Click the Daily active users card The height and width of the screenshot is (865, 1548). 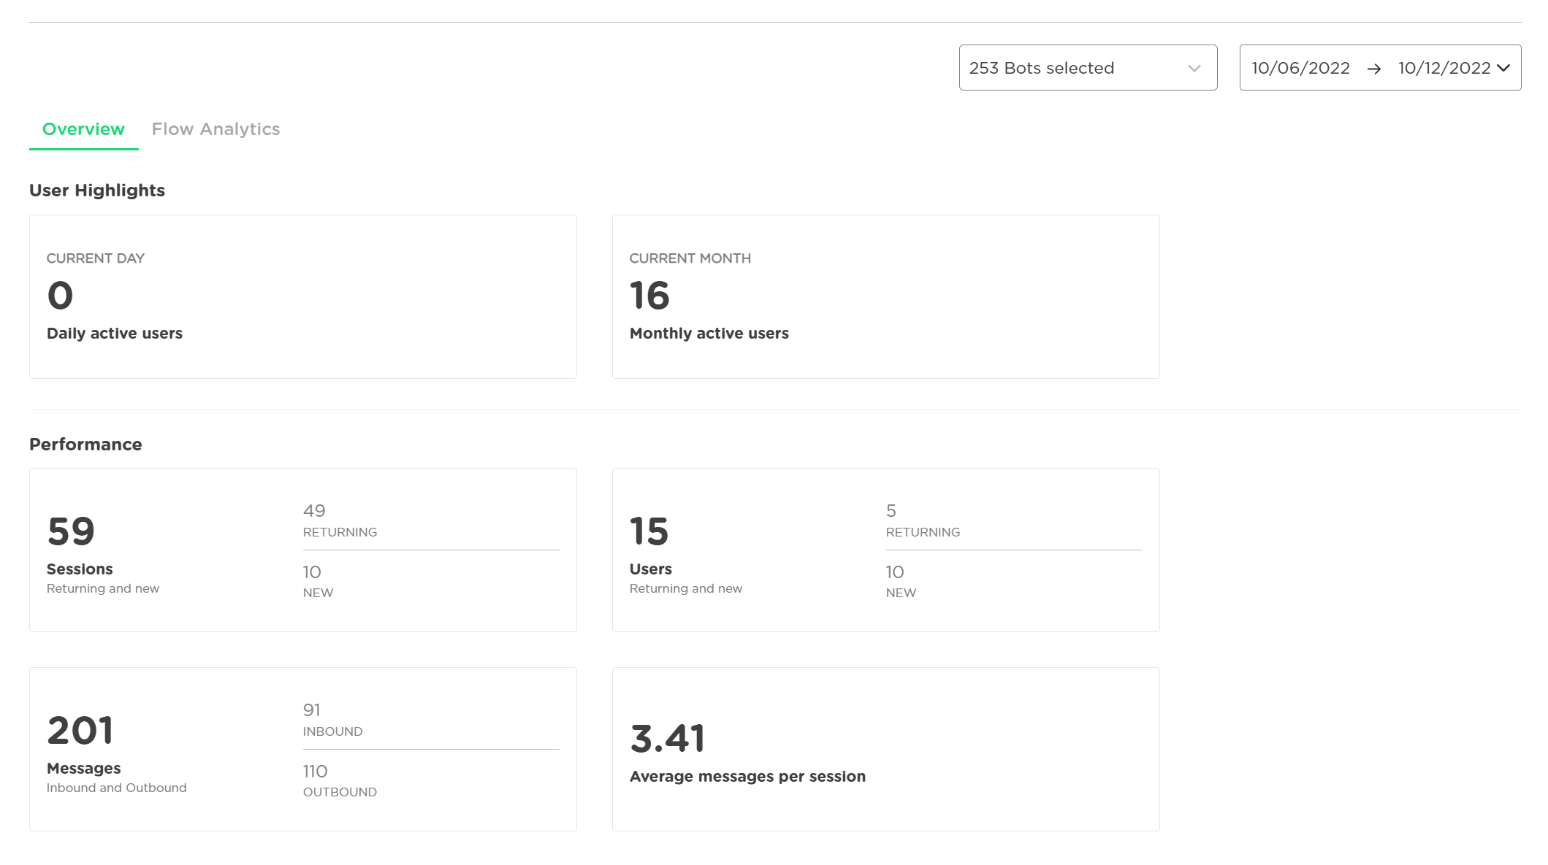point(302,296)
